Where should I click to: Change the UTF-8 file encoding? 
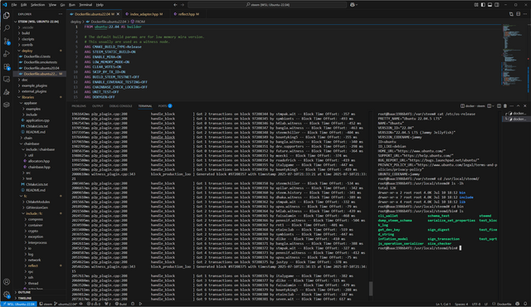coord(476,304)
